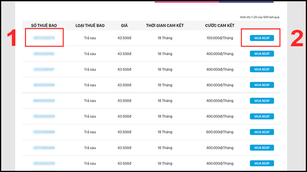
Task: Hit MUA NGAY in the fourth table row
Action: [x=262, y=85]
